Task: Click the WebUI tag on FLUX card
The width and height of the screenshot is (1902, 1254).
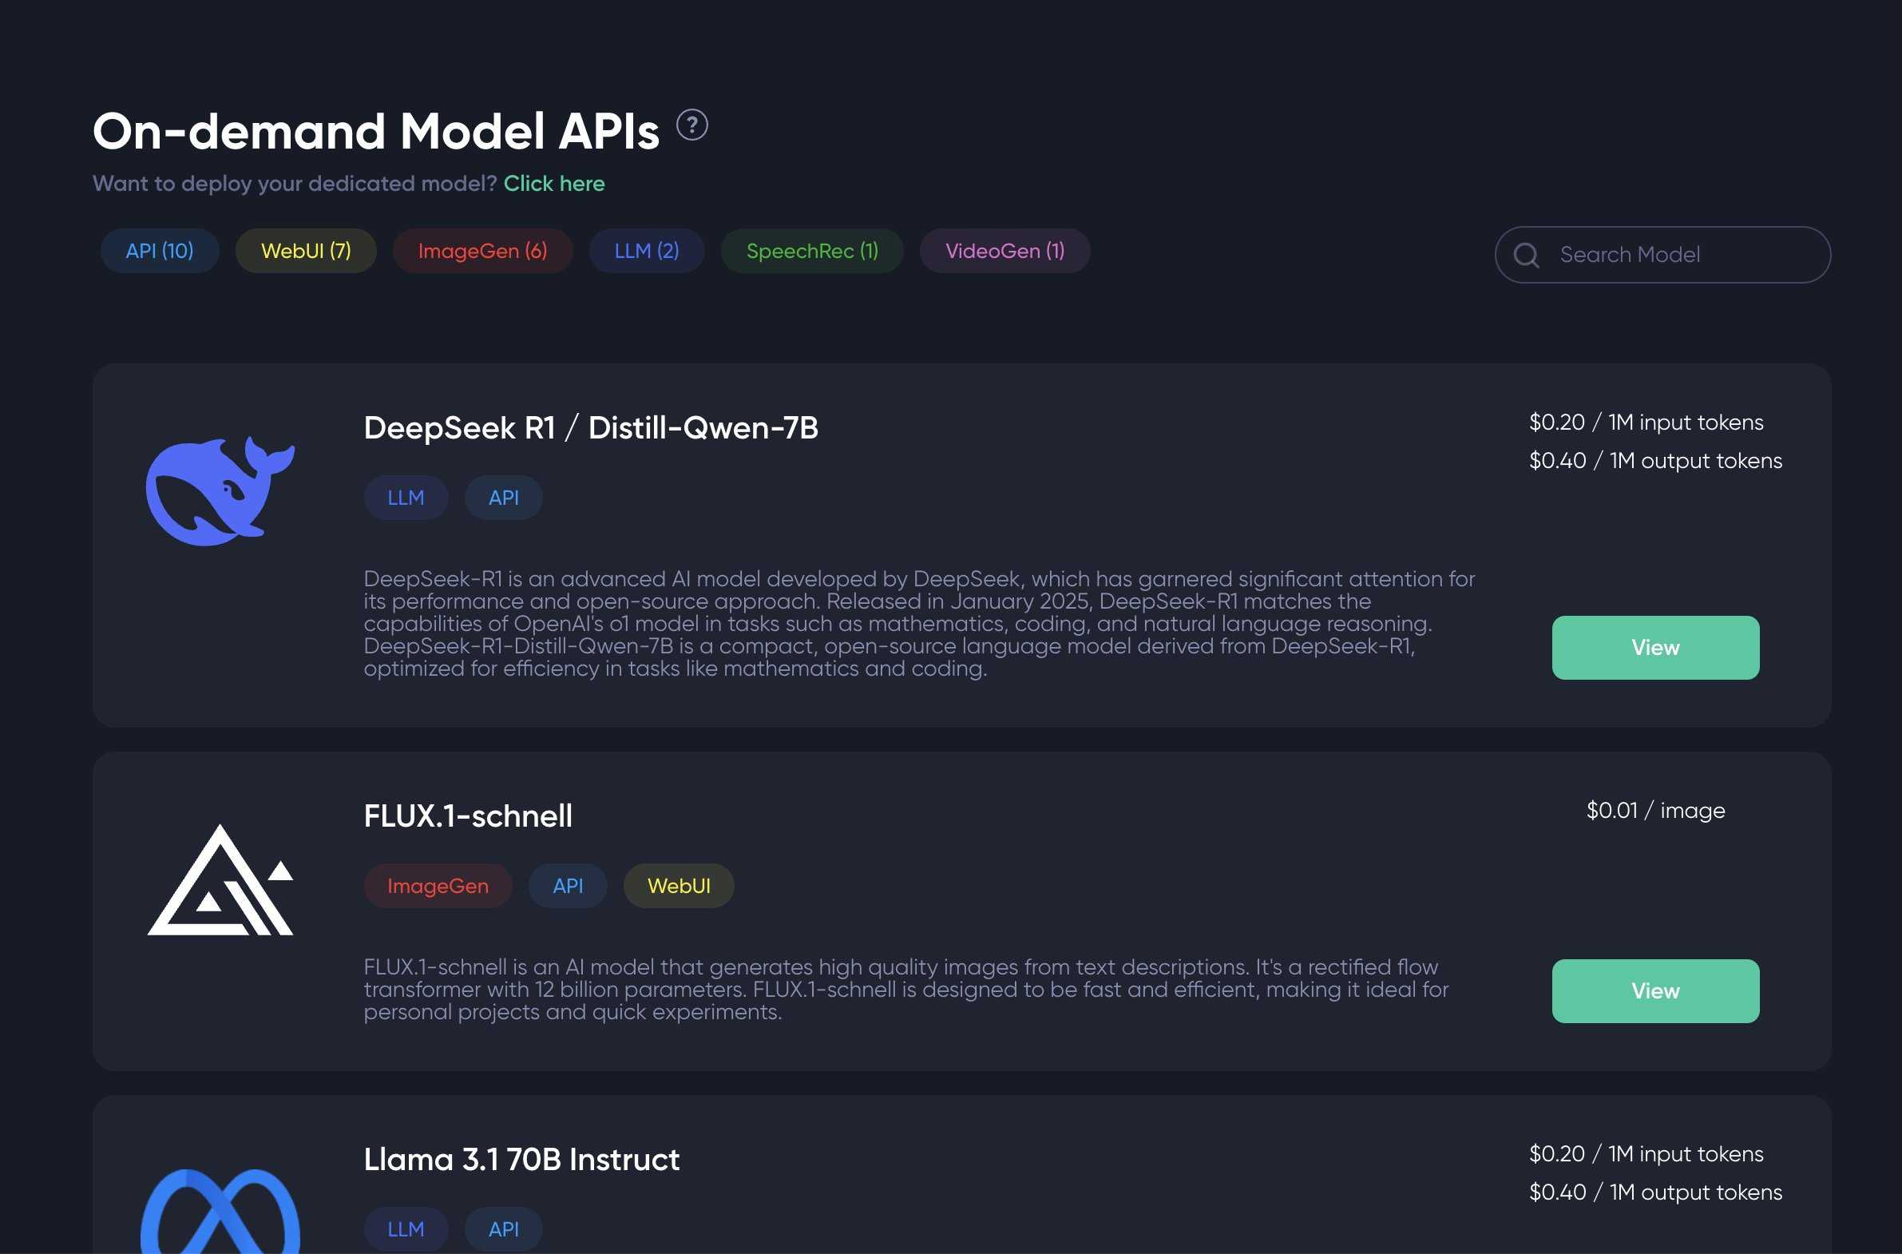Action: point(679,886)
